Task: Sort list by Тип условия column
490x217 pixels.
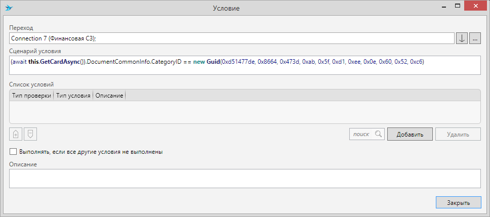Action: click(x=73, y=95)
